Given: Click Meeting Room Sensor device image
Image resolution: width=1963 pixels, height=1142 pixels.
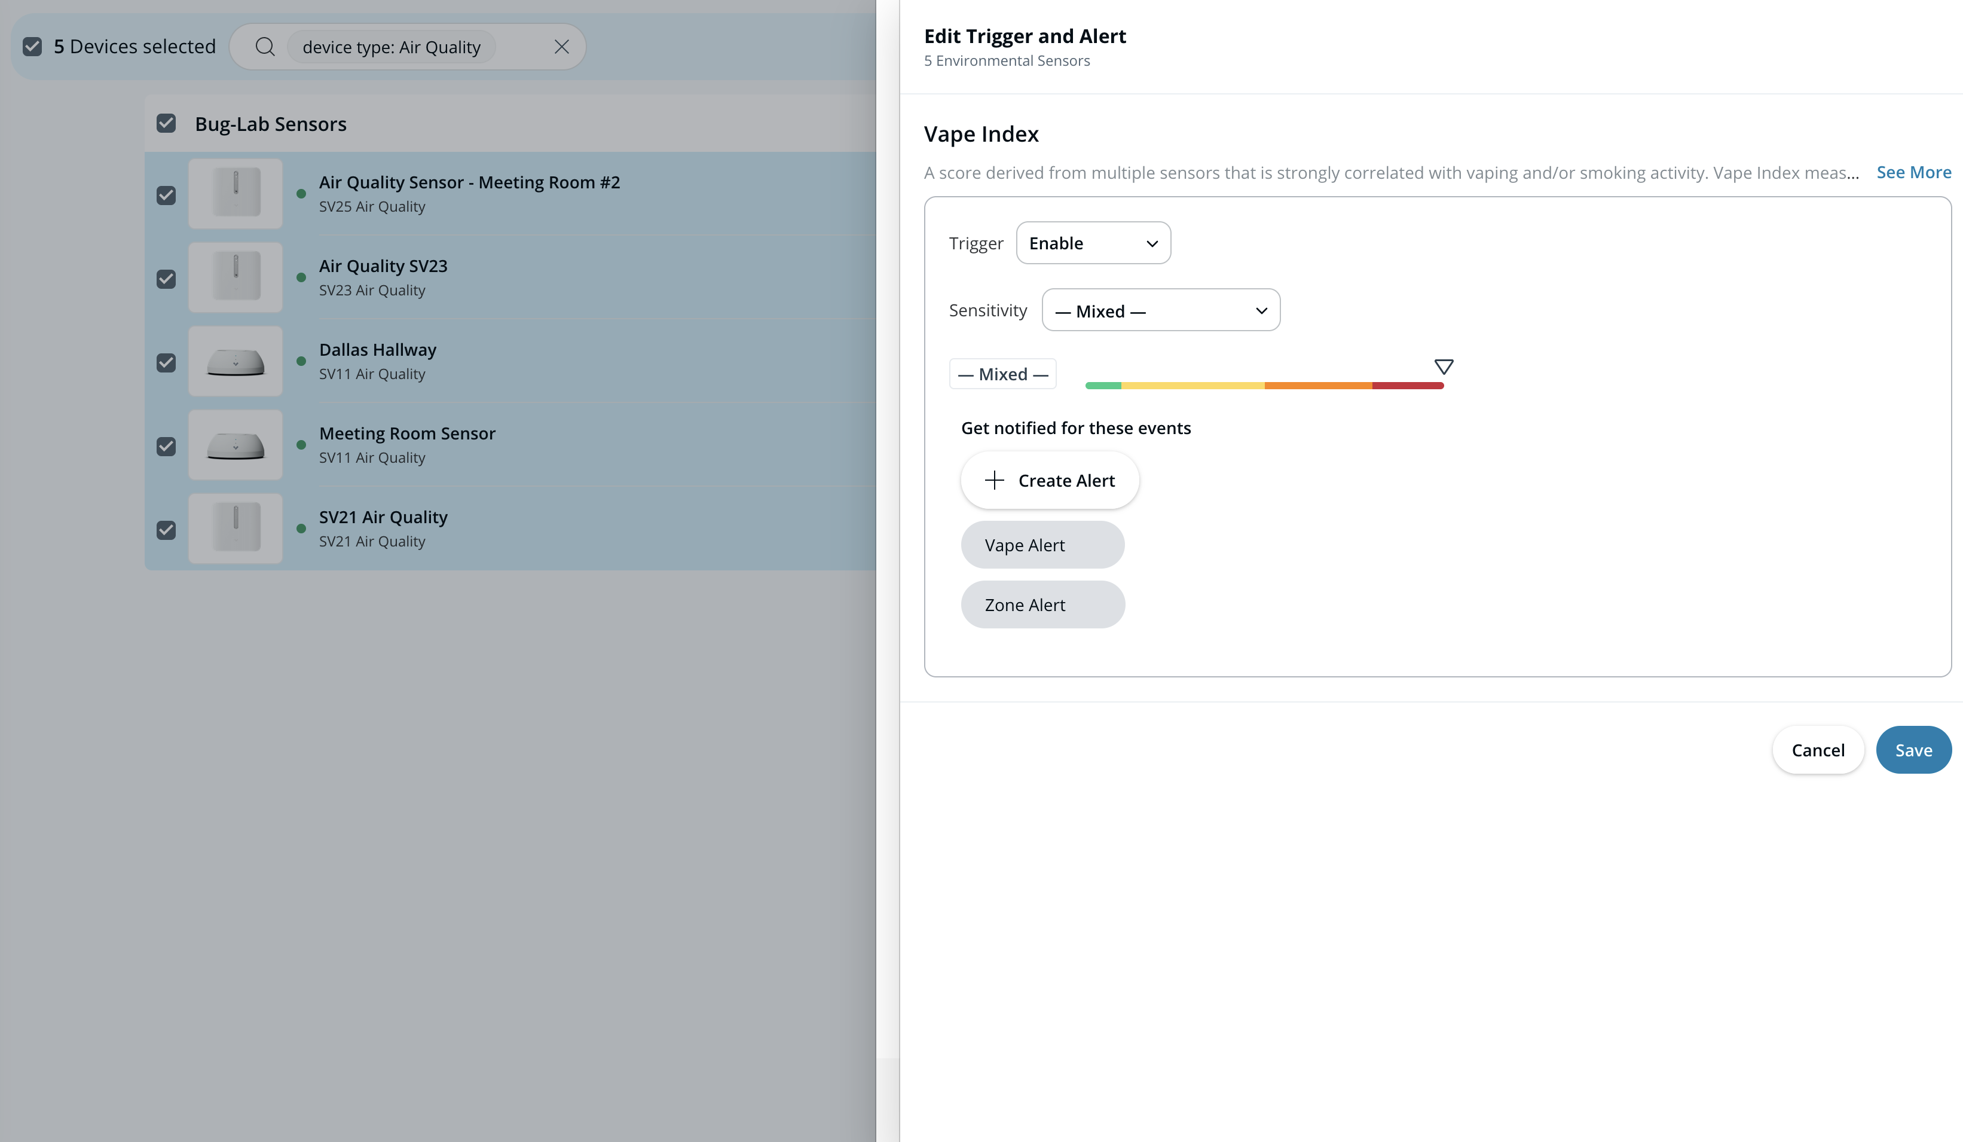Looking at the screenshot, I should coord(236,445).
